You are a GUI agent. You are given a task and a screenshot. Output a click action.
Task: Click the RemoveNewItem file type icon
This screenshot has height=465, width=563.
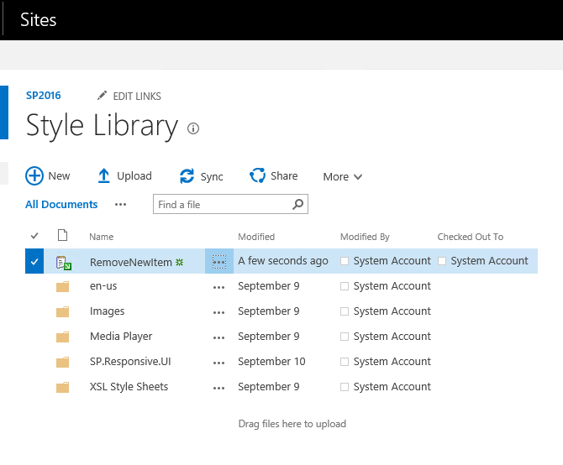62,262
